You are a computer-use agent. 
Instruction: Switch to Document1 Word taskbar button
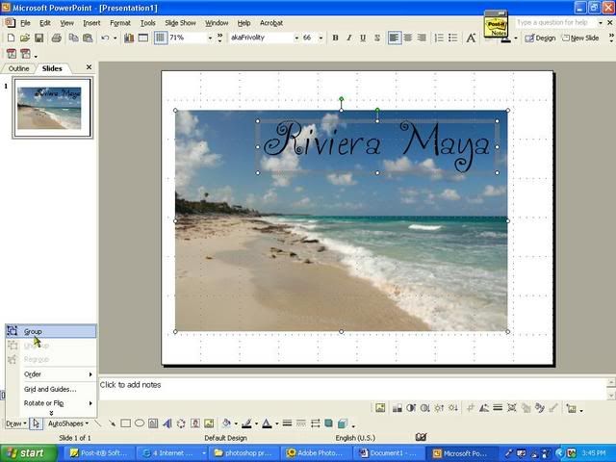[x=389, y=453]
